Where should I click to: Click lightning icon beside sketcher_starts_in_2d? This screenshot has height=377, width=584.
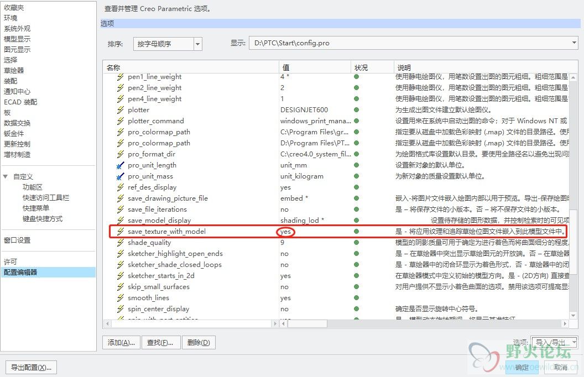[x=121, y=276]
